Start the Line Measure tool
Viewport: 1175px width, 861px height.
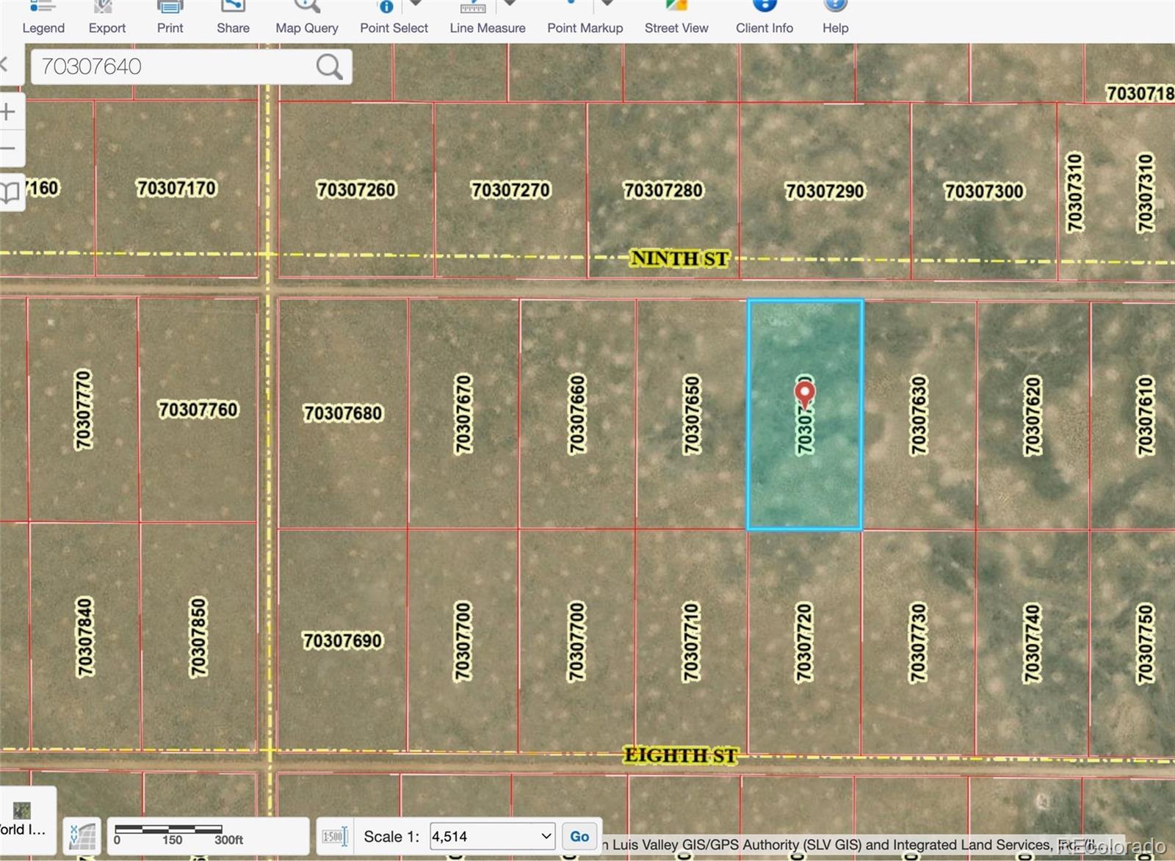coord(487,18)
